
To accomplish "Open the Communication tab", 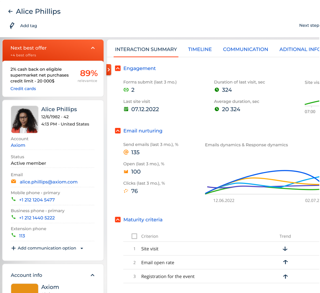I will (245, 49).
